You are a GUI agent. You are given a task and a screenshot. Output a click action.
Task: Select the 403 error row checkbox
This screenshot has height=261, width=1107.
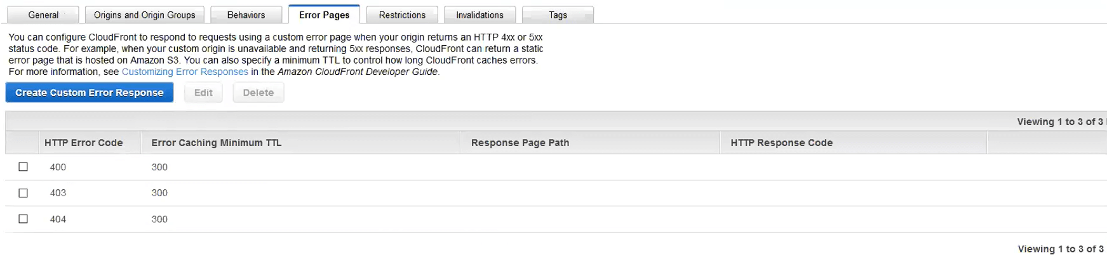coord(23,193)
